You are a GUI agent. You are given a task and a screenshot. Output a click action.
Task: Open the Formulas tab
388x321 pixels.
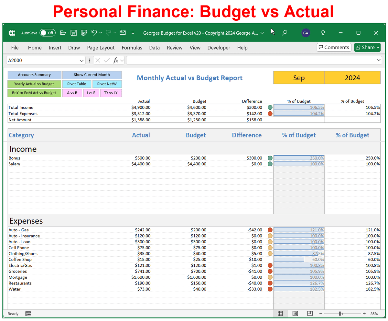pos(132,48)
